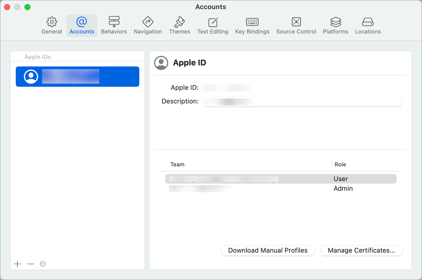
Task: Click the Description text field
Action: click(x=302, y=101)
